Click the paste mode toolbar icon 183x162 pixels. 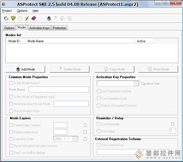tap(69, 18)
